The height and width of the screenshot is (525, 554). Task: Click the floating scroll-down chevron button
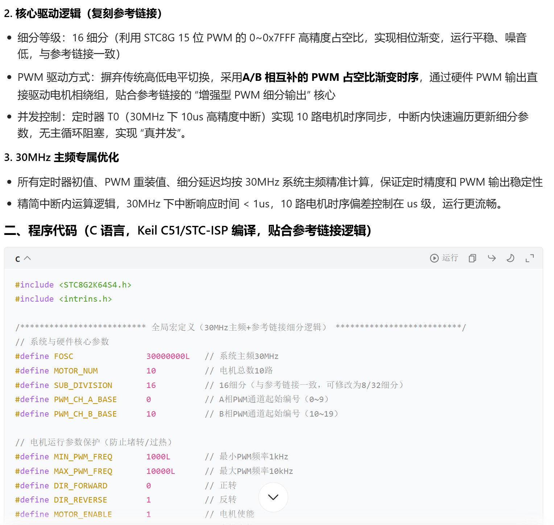[273, 497]
